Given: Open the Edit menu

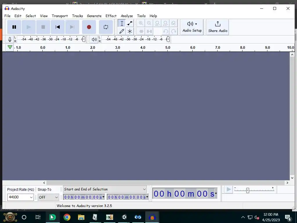Looking at the screenshot, I should pos(18,16).
